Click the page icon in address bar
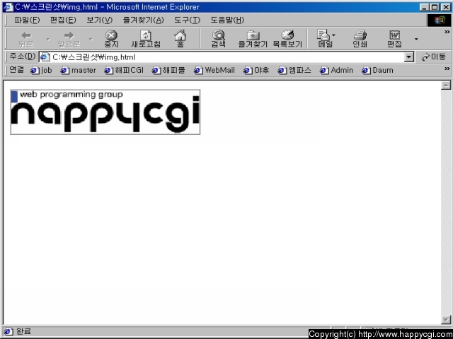The width and height of the screenshot is (453, 339). pyautogui.click(x=45, y=57)
